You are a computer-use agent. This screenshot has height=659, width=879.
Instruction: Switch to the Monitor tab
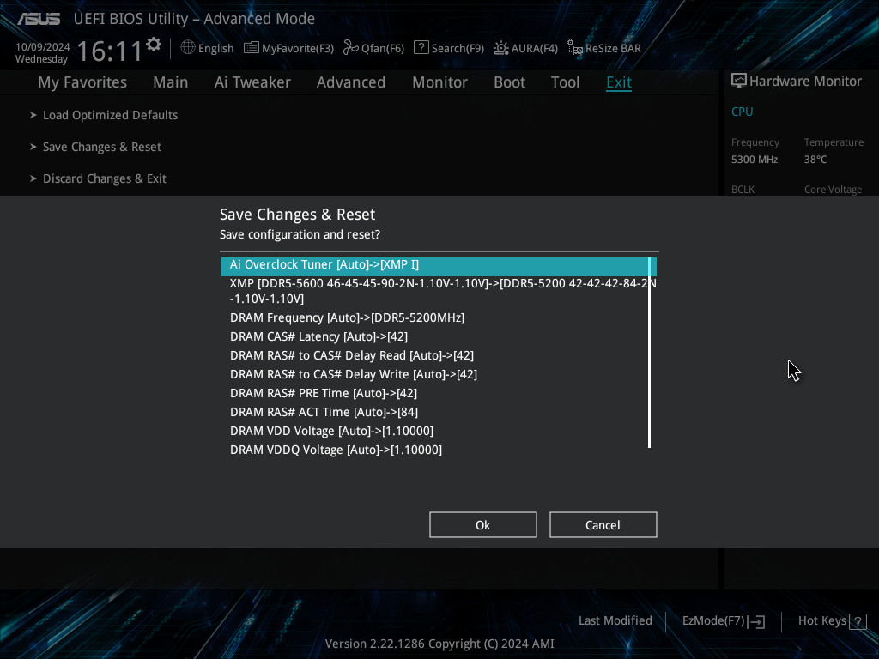(x=440, y=82)
